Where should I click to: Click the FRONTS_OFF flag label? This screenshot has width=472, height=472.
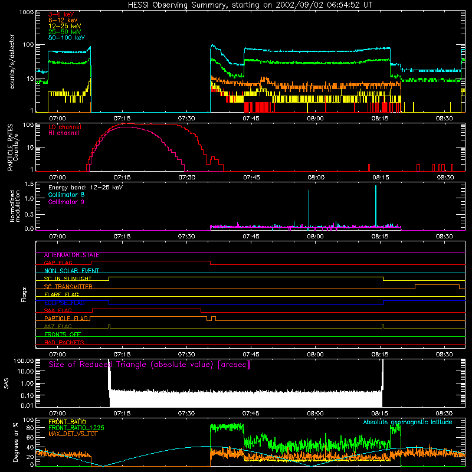click(63, 335)
